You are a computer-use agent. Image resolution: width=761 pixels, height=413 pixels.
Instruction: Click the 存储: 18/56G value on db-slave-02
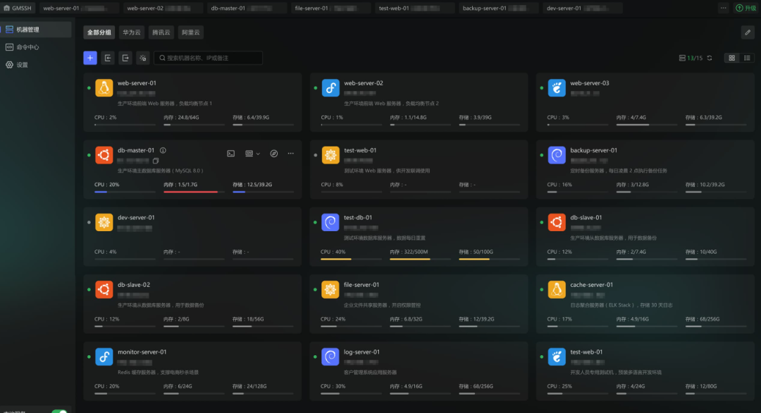pyautogui.click(x=248, y=319)
